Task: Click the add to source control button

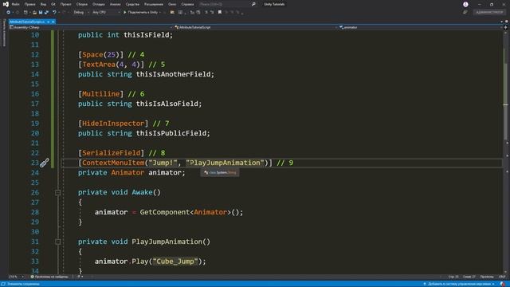Action: [x=459, y=284]
